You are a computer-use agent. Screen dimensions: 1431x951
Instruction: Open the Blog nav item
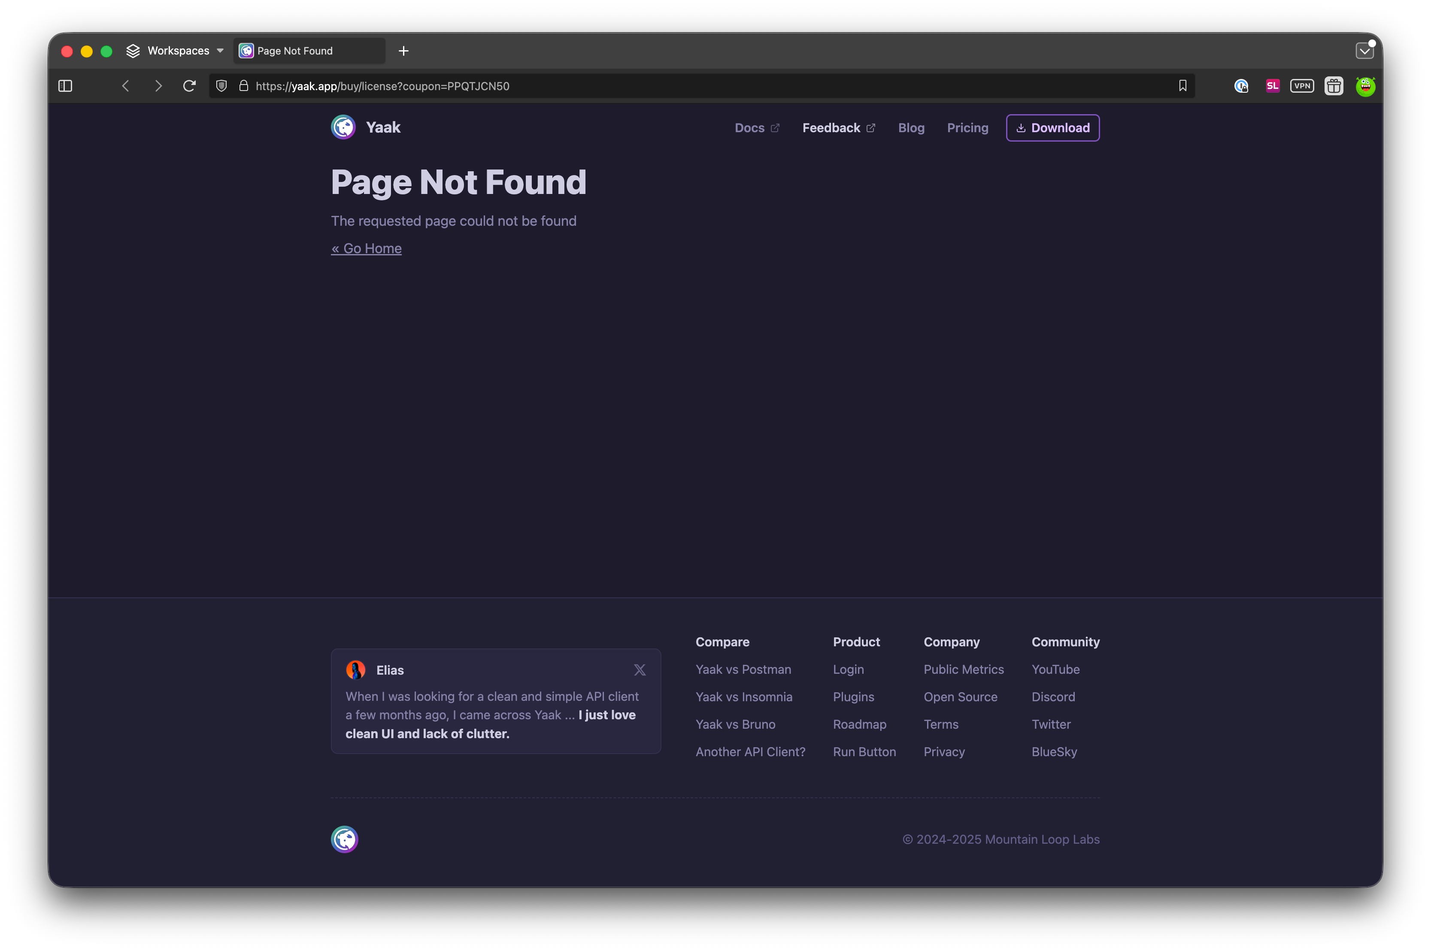pos(910,128)
